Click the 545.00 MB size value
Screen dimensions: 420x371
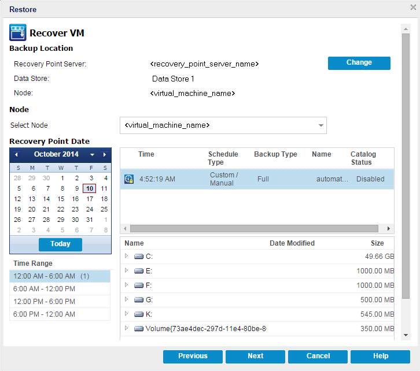point(377,314)
